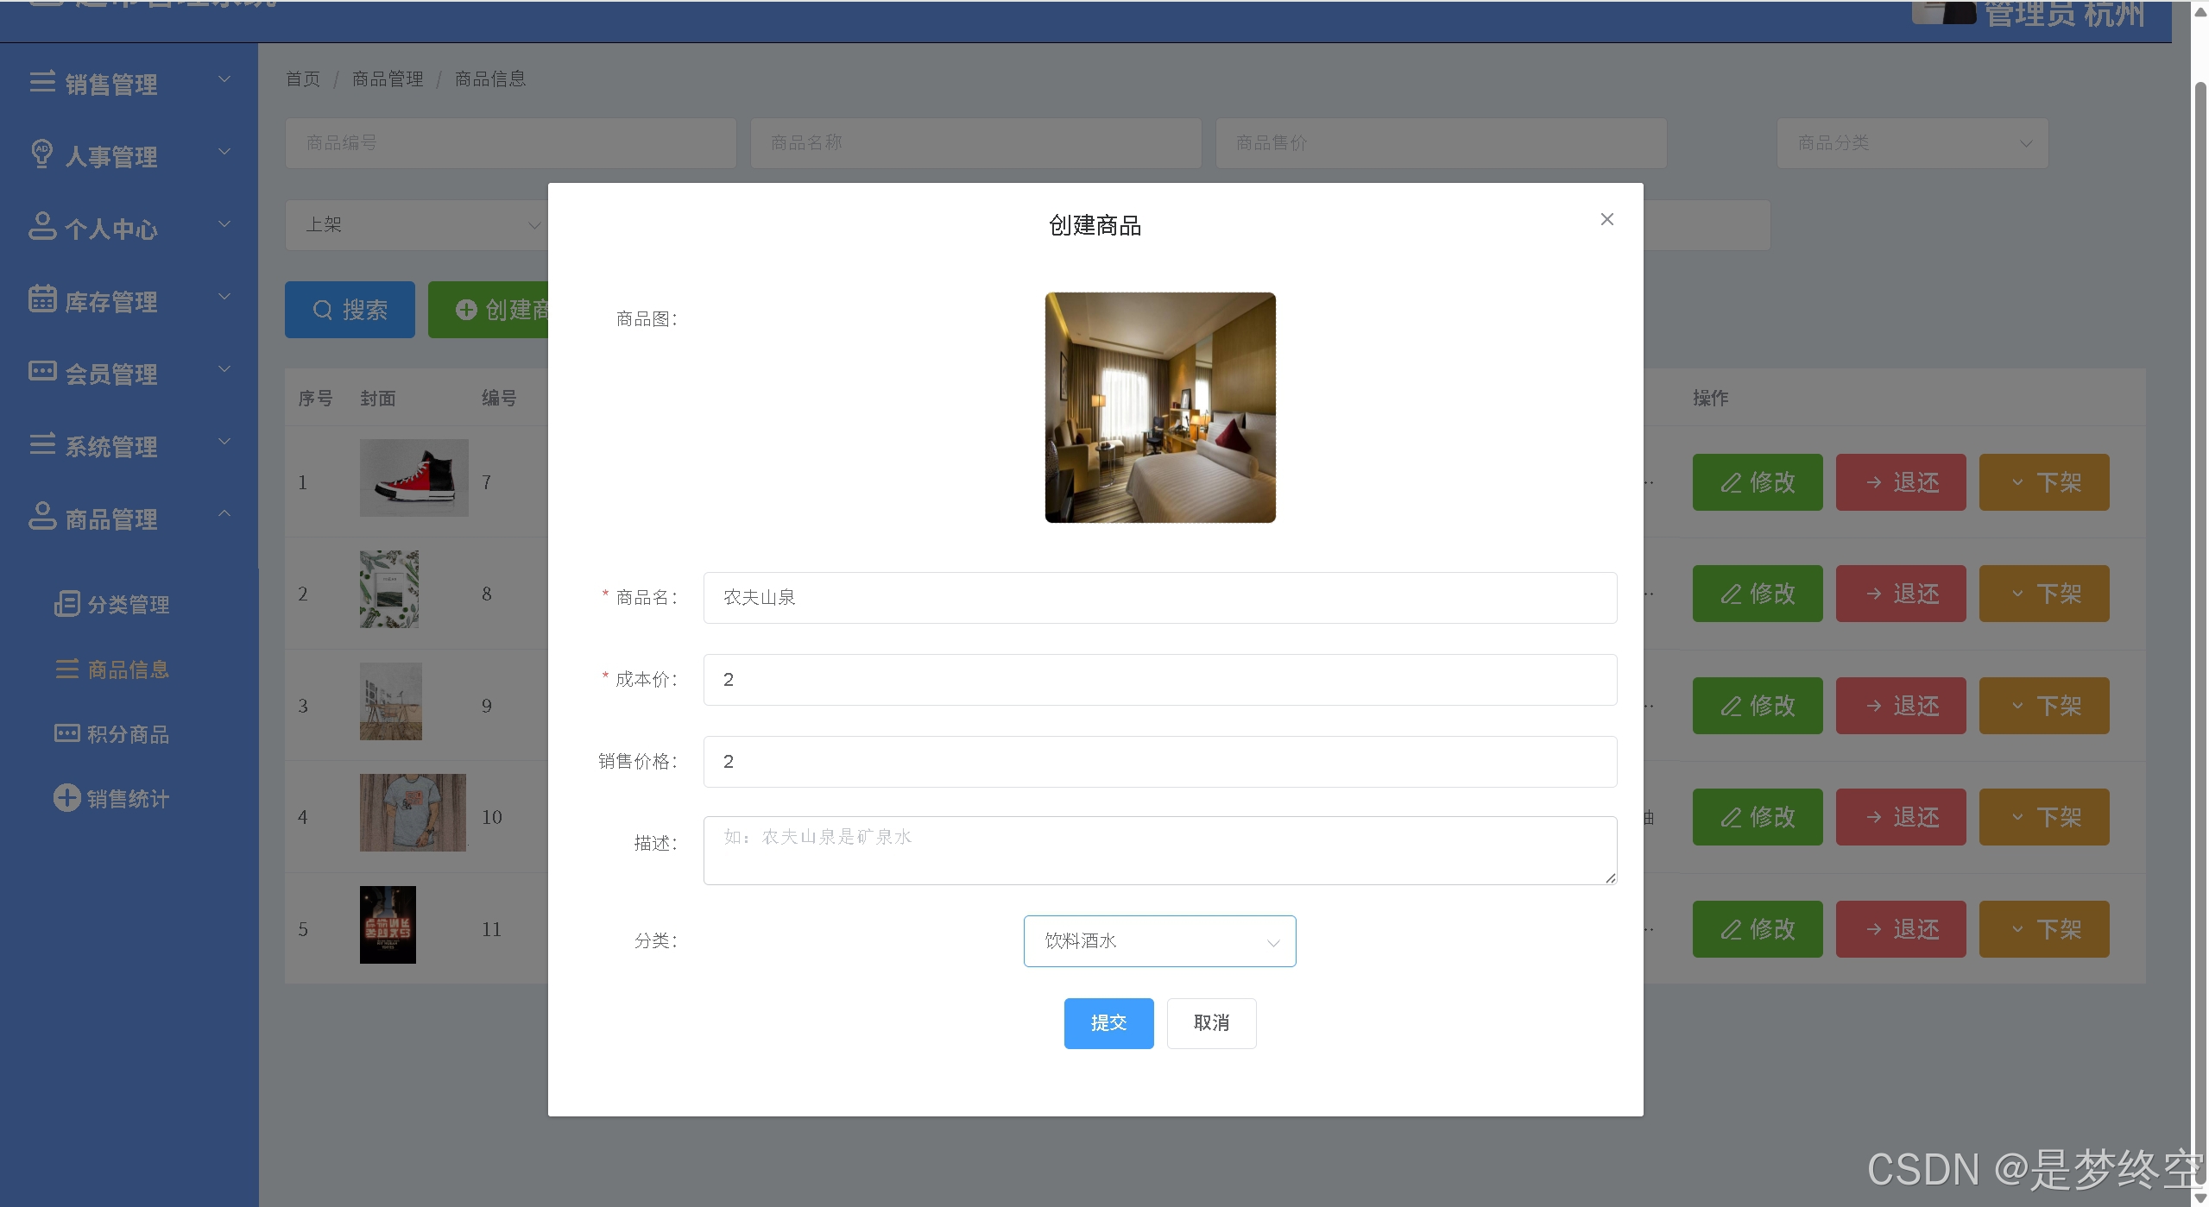The width and height of the screenshot is (2209, 1207).
Task: Select 商品信息 submenu item
Action: tap(127, 670)
